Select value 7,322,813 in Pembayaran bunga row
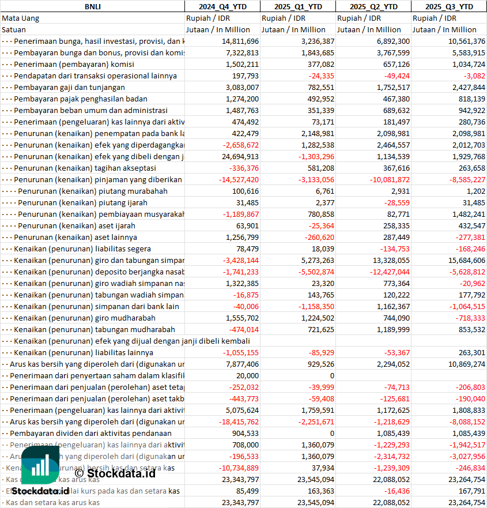This screenshot has width=487, height=508. click(242, 53)
